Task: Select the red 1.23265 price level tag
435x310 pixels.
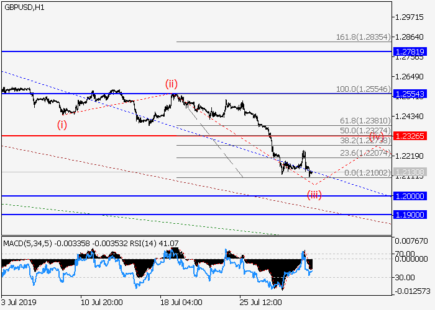Action: coord(409,135)
